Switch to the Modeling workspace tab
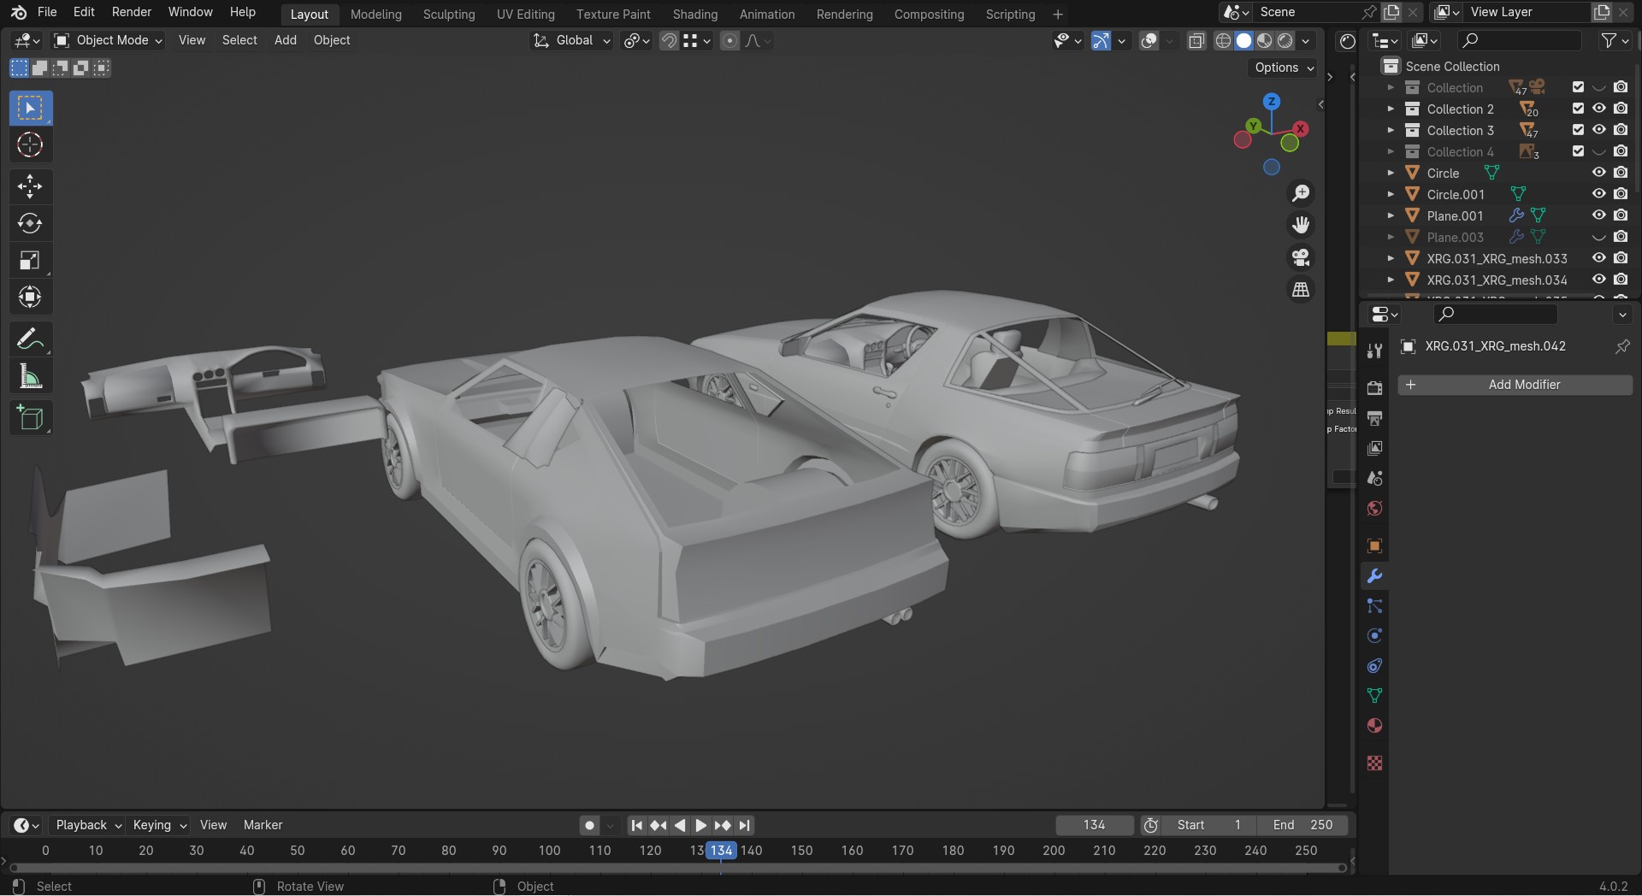 click(376, 14)
